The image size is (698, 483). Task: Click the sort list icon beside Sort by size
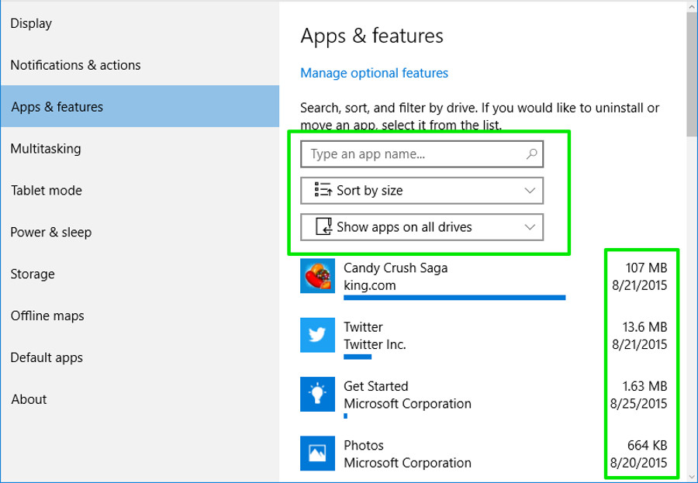click(323, 190)
